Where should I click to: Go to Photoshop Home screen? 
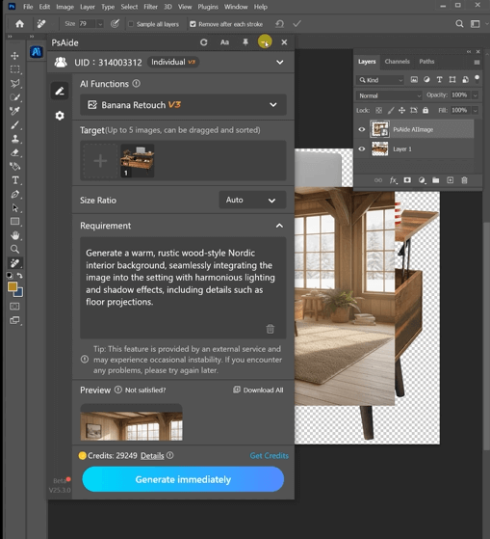coord(20,24)
